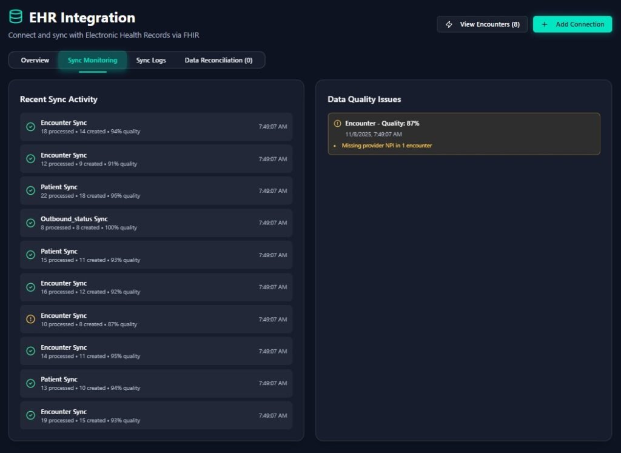The image size is (621, 453).
Task: Switch to the Overview tab
Action: coord(35,60)
